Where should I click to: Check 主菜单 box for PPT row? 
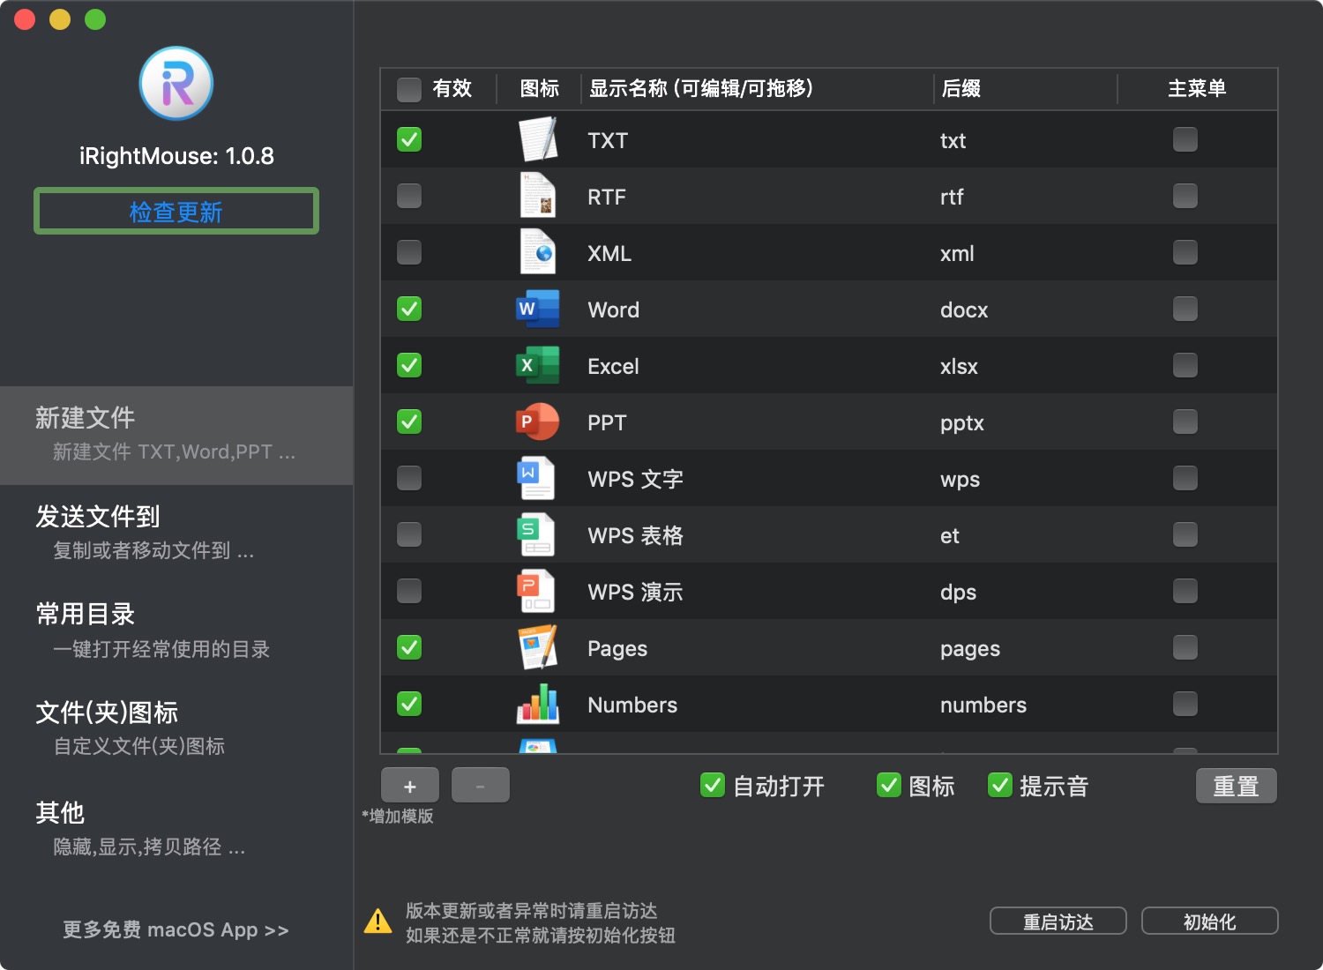tap(1185, 422)
